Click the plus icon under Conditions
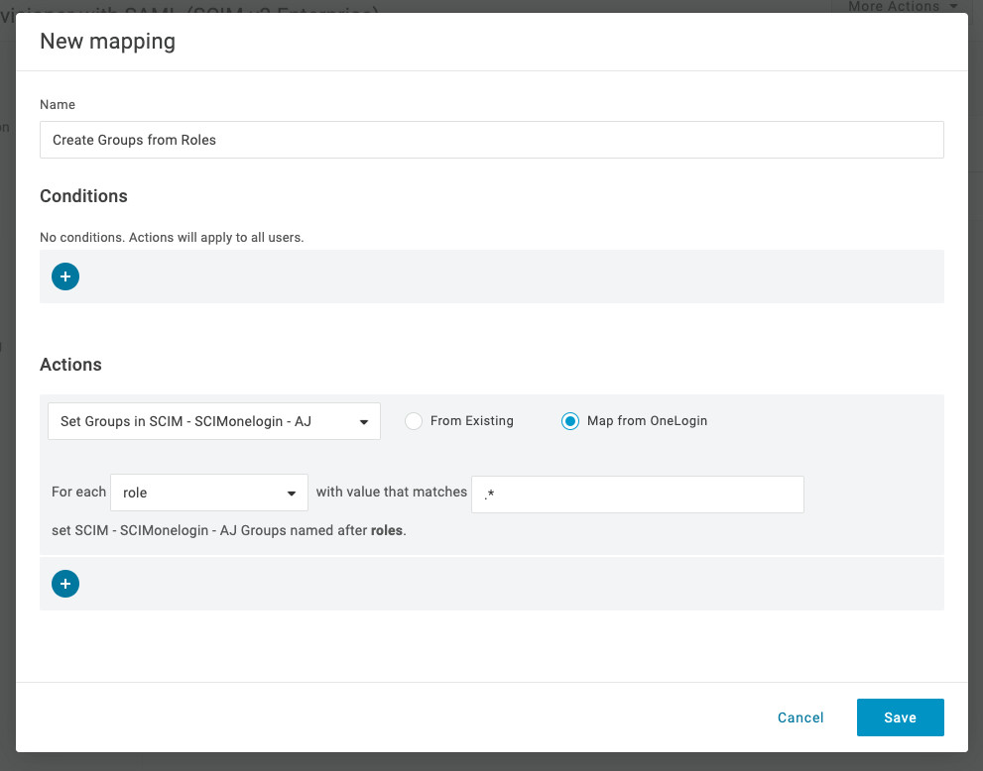The height and width of the screenshot is (771, 983). 65,276
